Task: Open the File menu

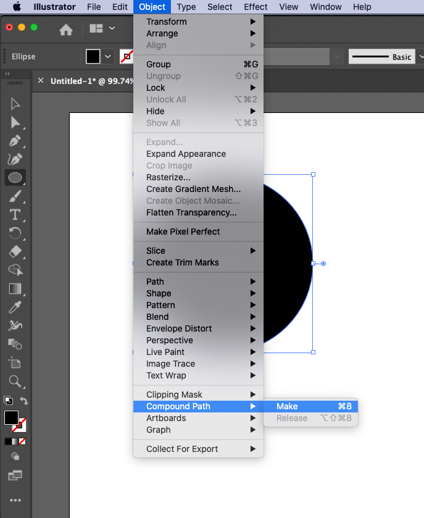Action: pos(94,7)
